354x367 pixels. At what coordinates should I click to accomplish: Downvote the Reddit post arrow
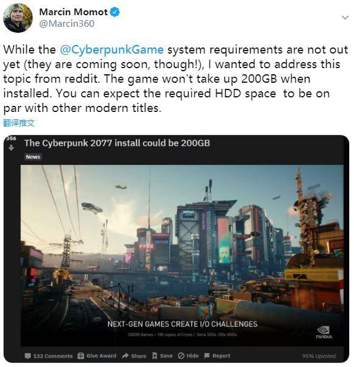pos(11,148)
